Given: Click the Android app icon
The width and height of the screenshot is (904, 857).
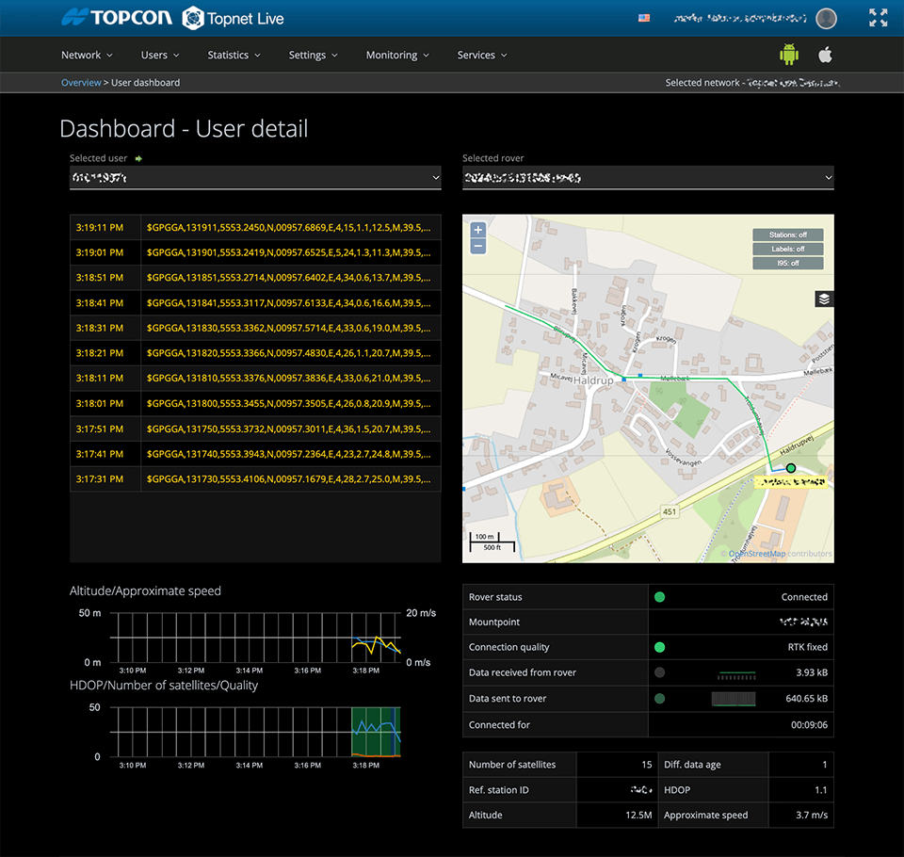Looking at the screenshot, I should click(x=789, y=55).
